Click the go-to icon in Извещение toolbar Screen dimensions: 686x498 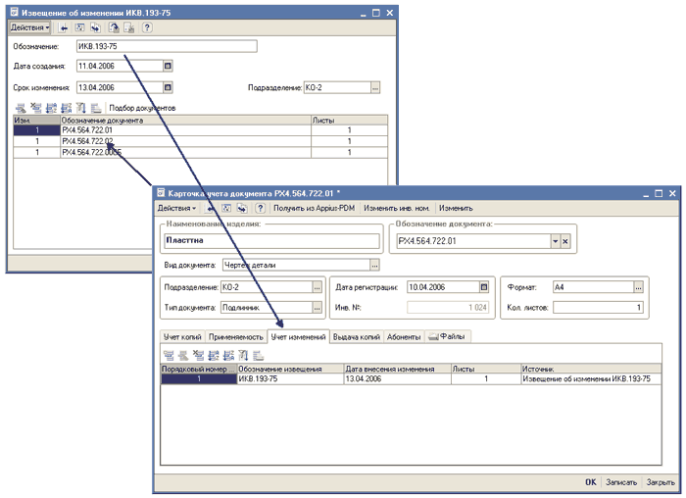[x=95, y=27]
